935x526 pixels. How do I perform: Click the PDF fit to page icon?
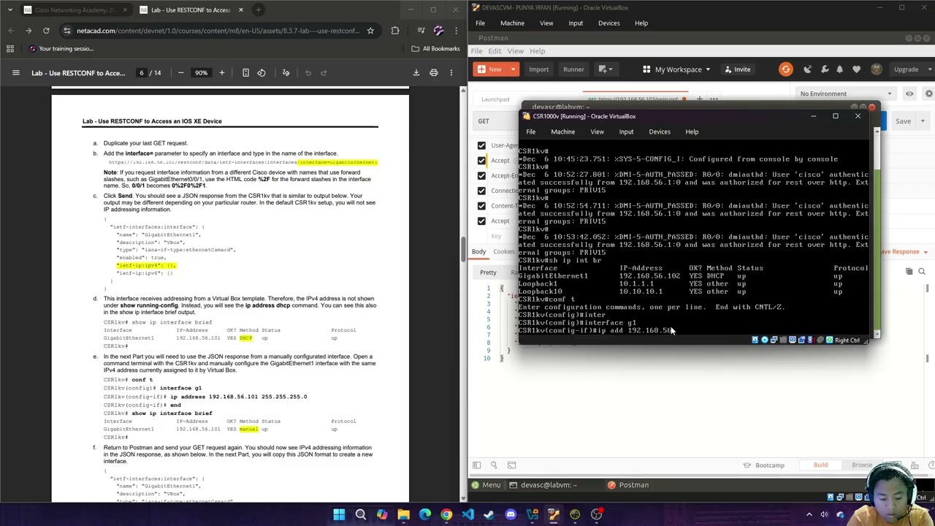245,72
